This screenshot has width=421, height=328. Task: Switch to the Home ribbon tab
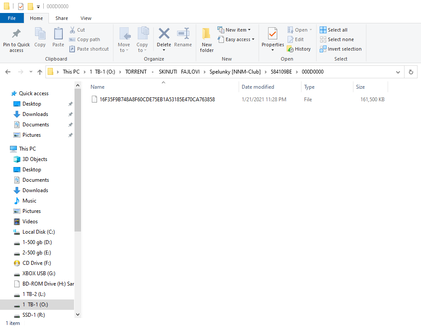(36, 18)
